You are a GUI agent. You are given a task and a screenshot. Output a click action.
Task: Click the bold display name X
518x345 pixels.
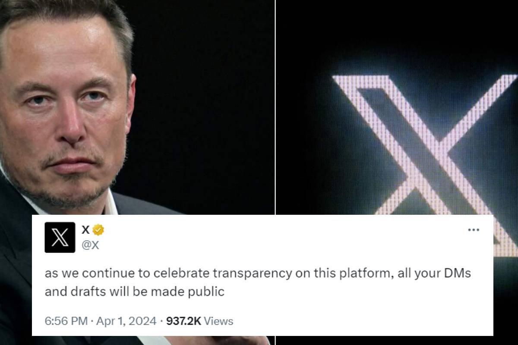point(85,230)
